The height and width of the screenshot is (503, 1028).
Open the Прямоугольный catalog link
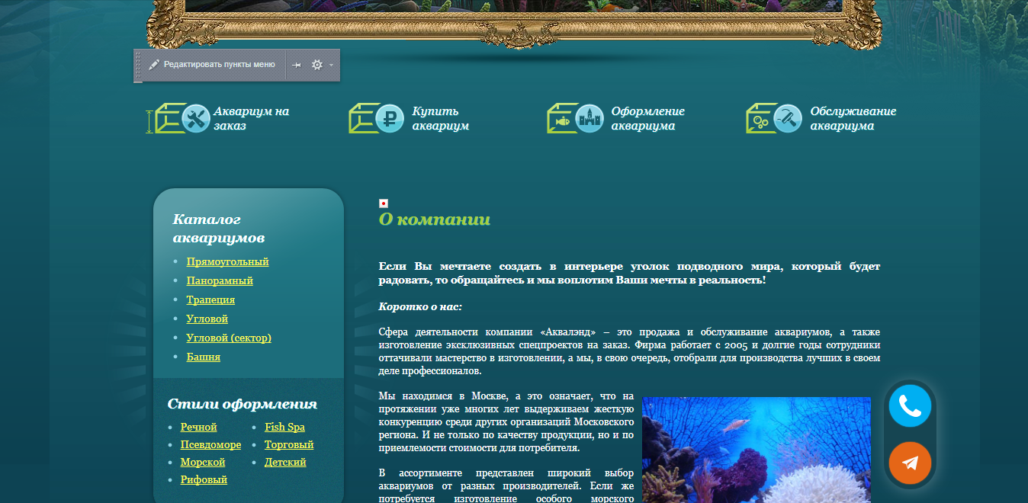[227, 261]
